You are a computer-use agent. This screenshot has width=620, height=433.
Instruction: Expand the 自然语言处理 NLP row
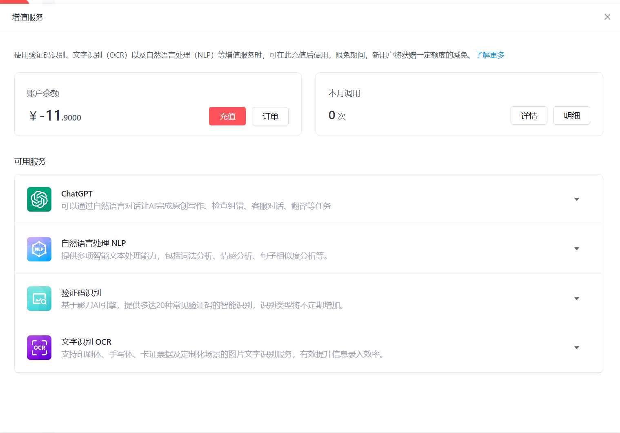(577, 249)
